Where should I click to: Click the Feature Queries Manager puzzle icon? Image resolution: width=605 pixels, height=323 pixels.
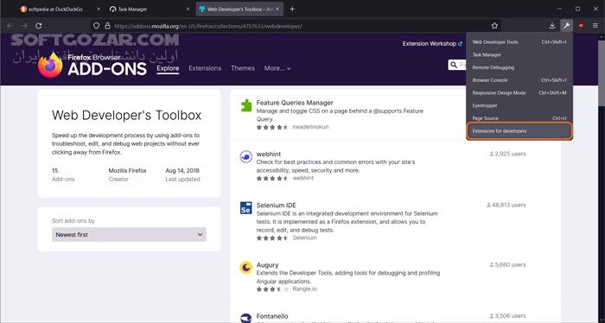pos(245,105)
